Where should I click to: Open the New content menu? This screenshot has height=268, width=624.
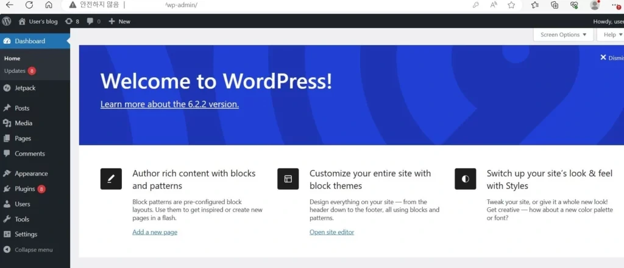[119, 21]
